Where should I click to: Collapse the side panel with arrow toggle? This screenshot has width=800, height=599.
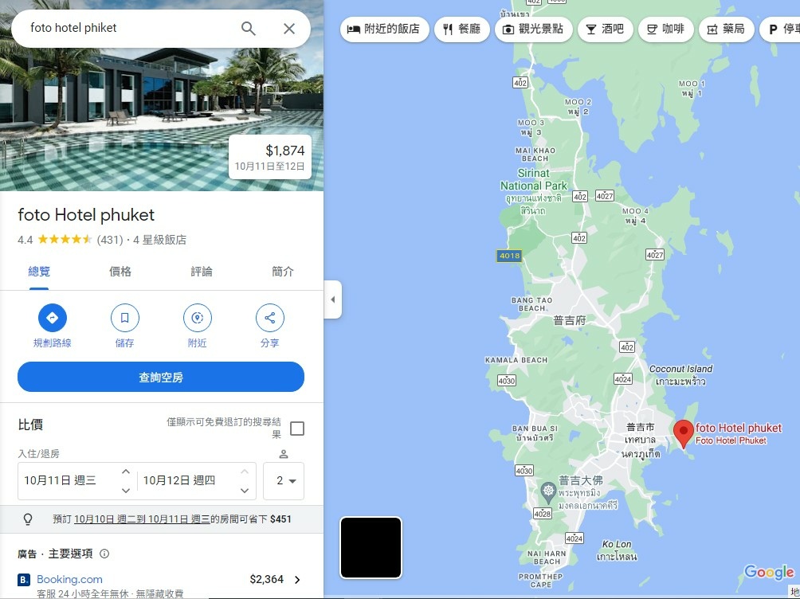pyautogui.click(x=332, y=299)
